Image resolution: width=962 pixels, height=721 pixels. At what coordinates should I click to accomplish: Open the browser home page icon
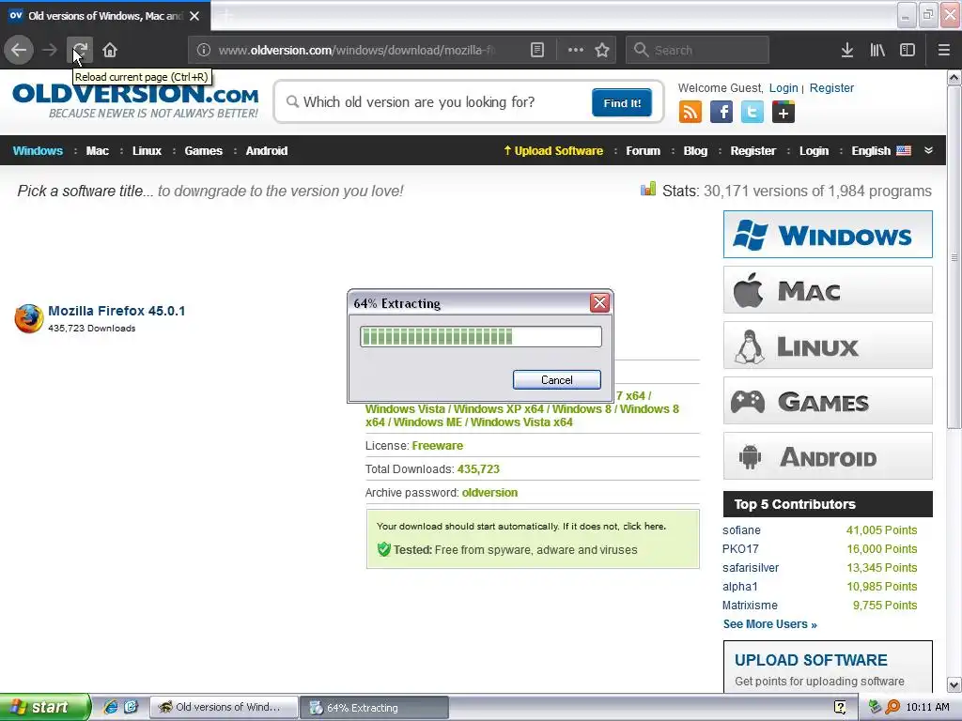110,50
